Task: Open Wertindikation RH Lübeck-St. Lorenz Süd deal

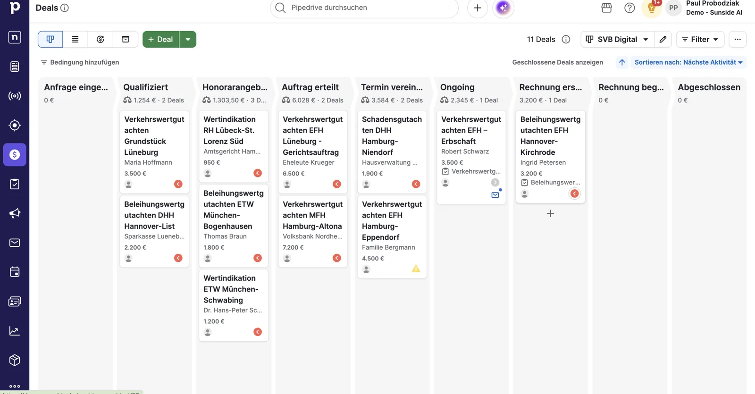Action: (234, 146)
